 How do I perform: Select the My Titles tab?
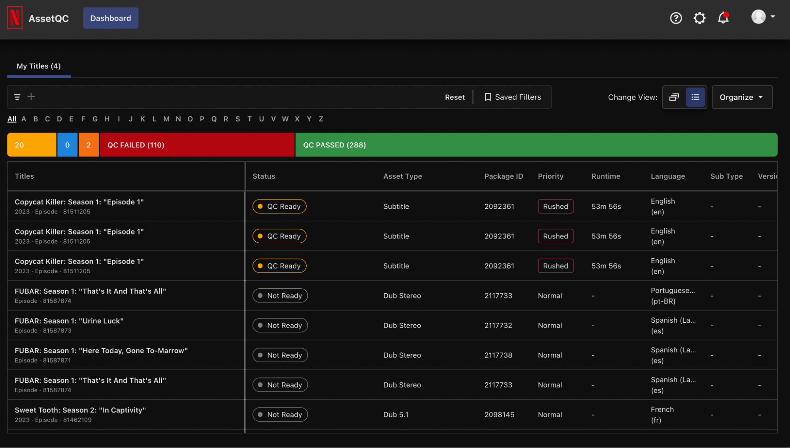[x=38, y=66]
